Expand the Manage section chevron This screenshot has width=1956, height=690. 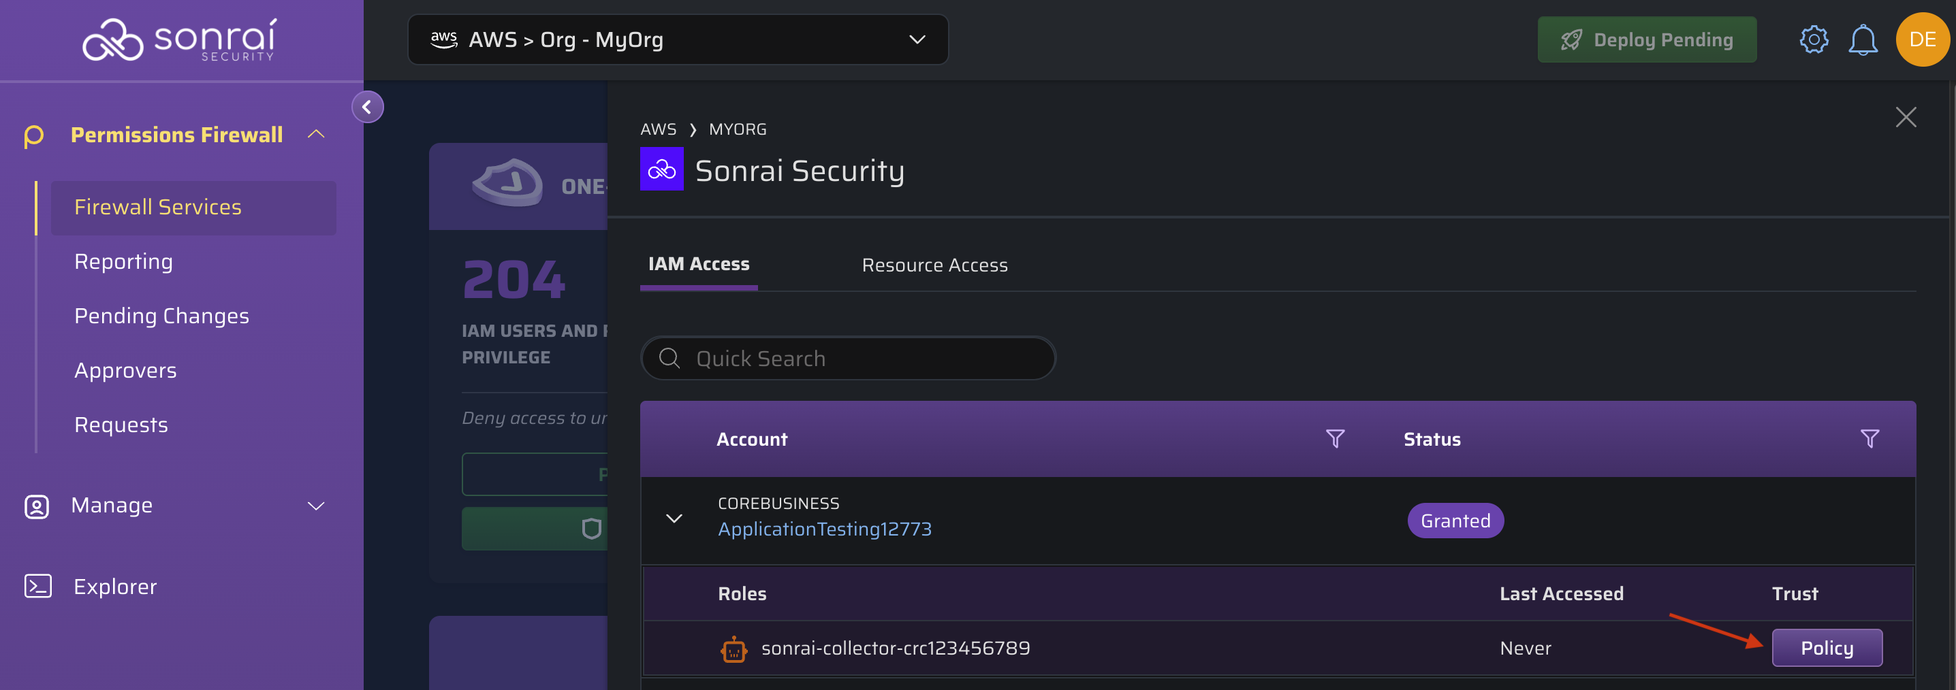click(316, 506)
